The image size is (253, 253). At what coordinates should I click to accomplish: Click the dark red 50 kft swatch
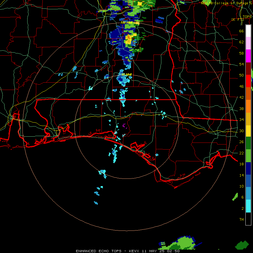point(248,68)
